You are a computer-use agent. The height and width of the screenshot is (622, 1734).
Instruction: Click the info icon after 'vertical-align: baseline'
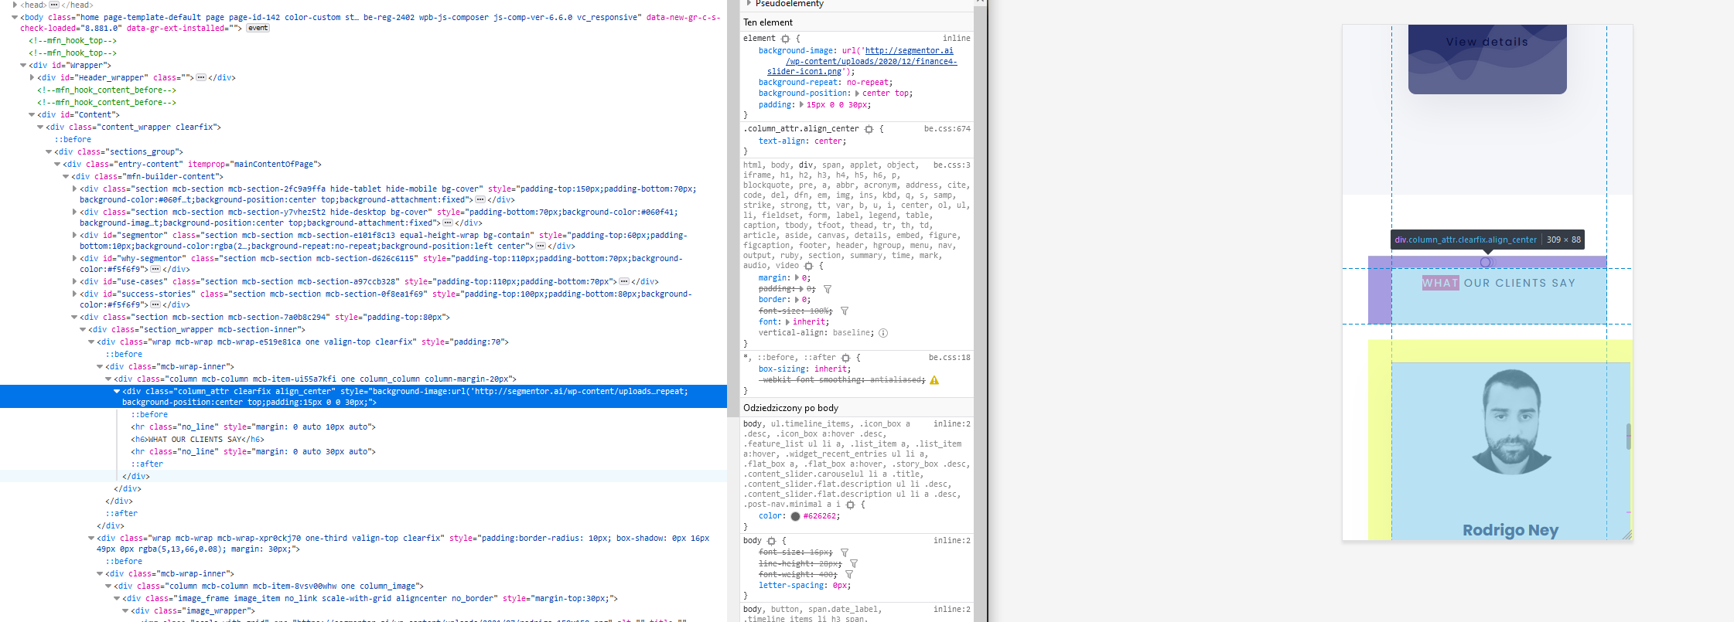(883, 333)
